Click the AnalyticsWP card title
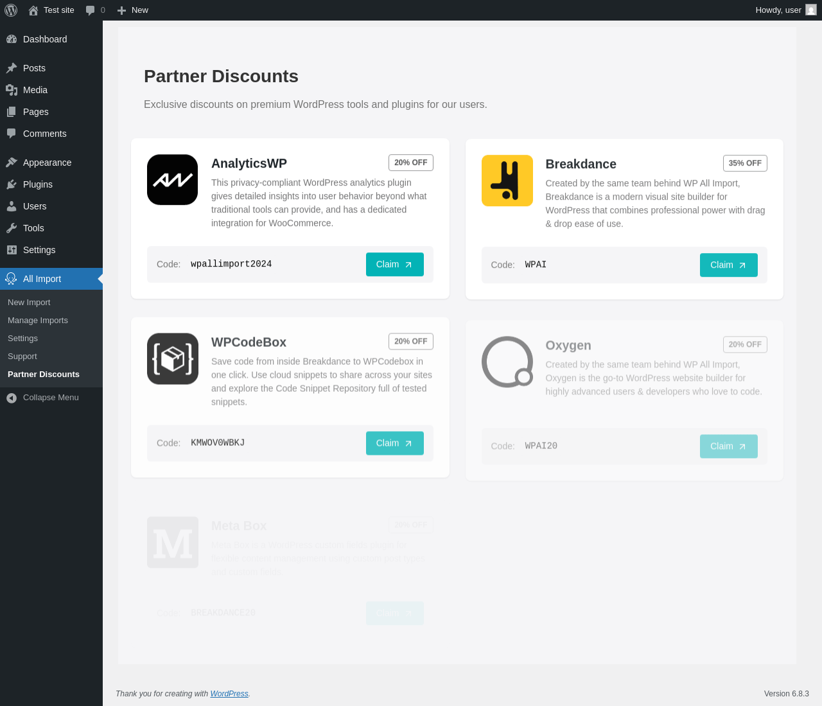822x706 pixels. coord(249,163)
